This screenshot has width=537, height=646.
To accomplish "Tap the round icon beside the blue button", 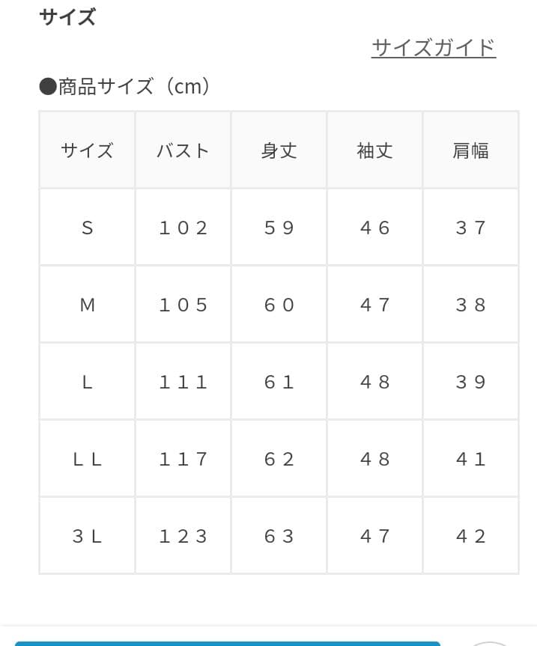I will [488, 642].
